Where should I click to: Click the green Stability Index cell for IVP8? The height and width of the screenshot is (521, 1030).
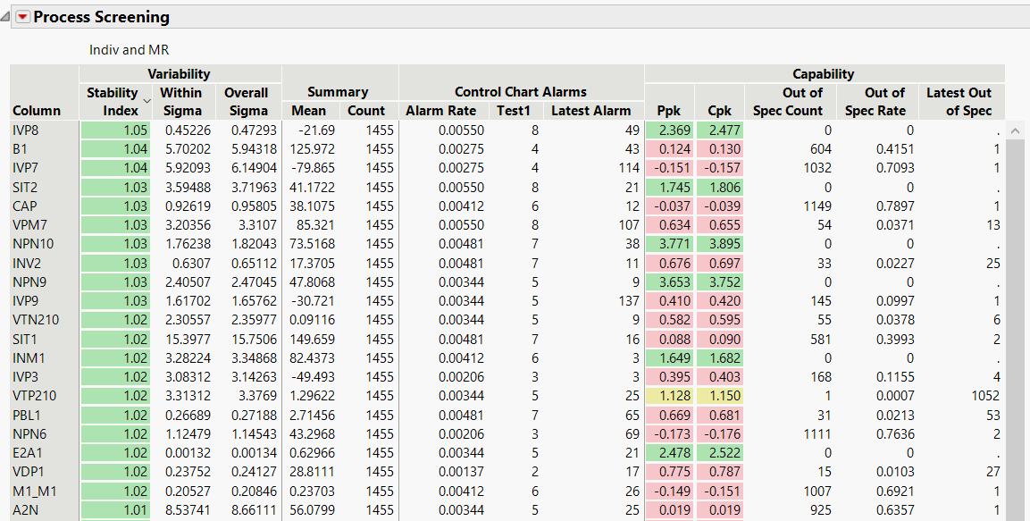pos(115,130)
